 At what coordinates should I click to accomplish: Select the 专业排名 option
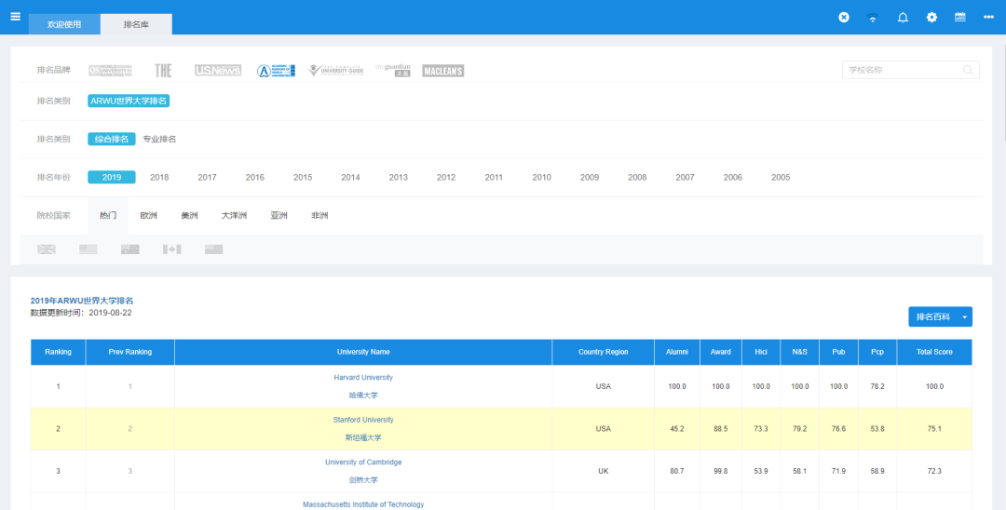tap(159, 139)
